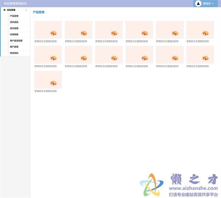This screenshot has height=198, width=221.
Task: Click the first product thumbnail in row one
Action: click(48, 30)
